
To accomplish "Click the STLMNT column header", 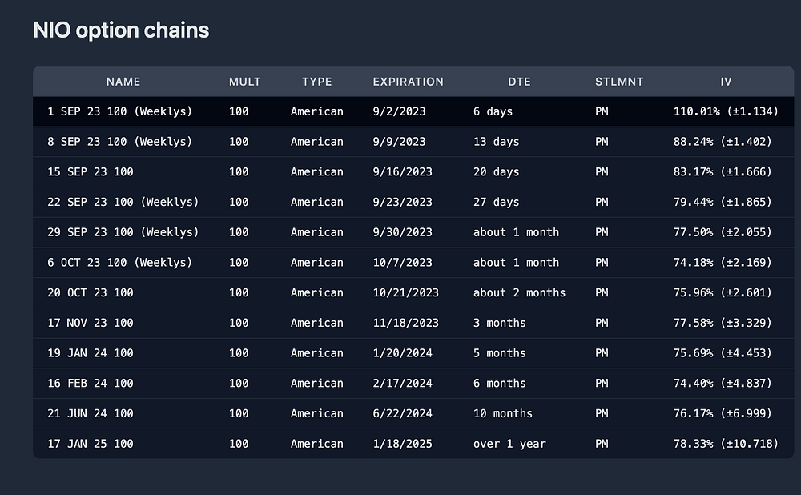I will point(619,82).
